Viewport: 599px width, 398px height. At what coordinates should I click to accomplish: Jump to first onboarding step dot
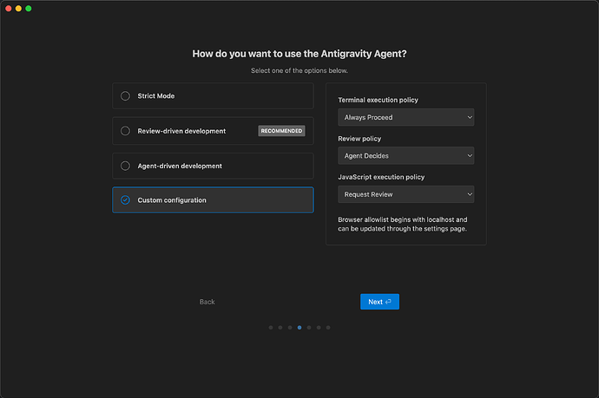click(x=271, y=328)
